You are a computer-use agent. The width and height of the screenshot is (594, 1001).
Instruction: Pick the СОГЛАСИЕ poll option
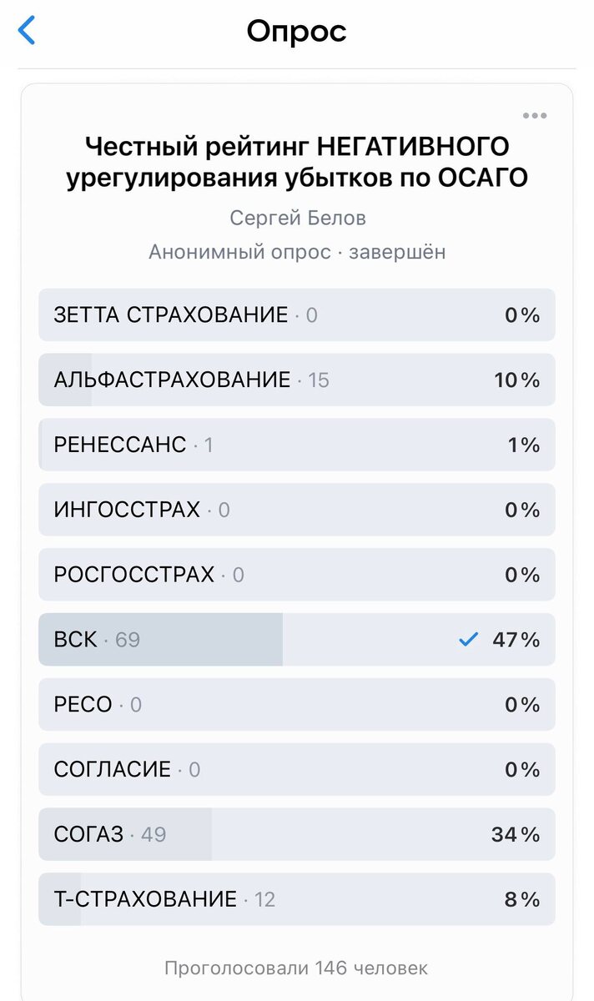tap(297, 770)
